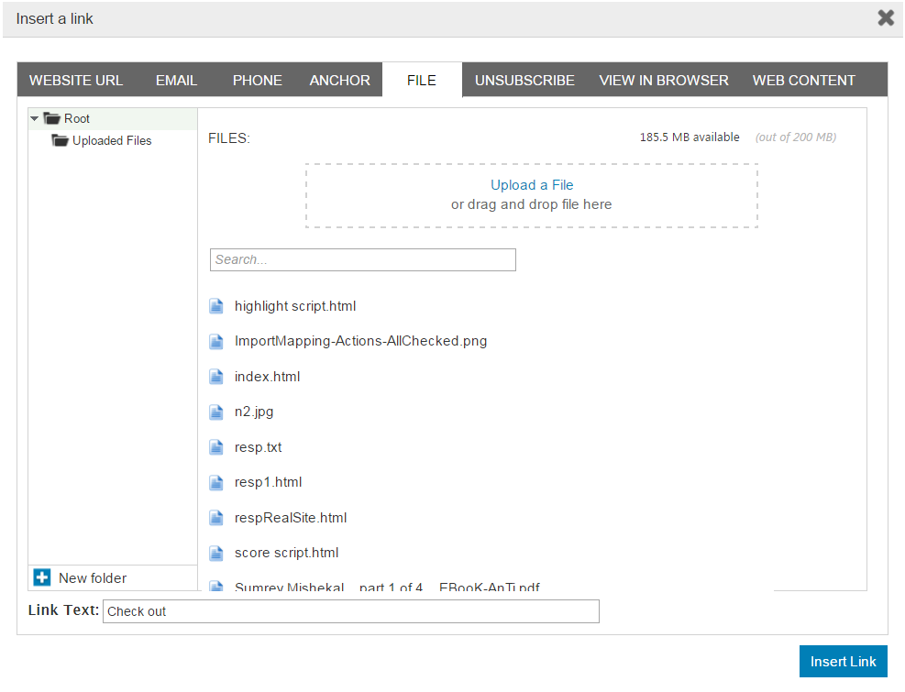Image resolution: width=905 pixels, height=692 pixels.
Task: Collapse the Root tree arrow
Action: click(35, 118)
